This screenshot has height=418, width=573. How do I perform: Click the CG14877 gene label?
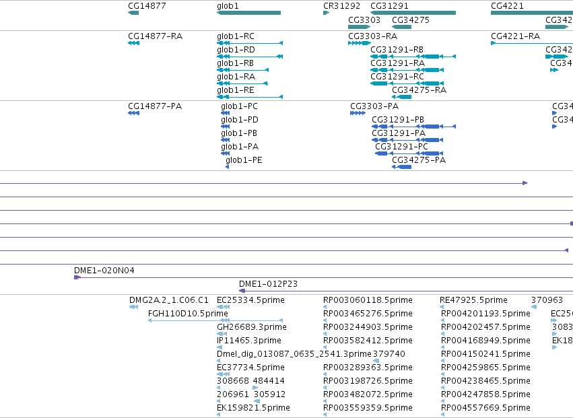tap(147, 6)
